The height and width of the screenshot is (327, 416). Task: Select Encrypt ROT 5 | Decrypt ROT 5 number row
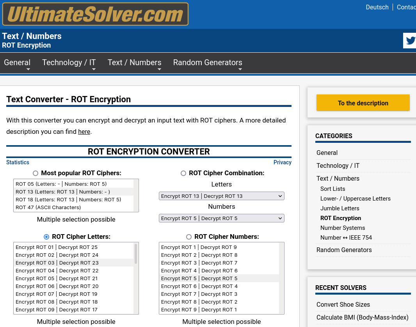click(x=219, y=279)
